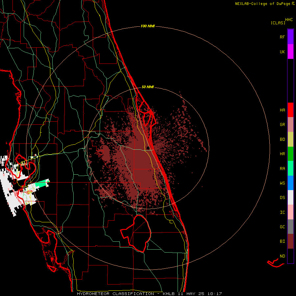
Task: Click the DS legend label
Action: pyautogui.click(x=282, y=198)
